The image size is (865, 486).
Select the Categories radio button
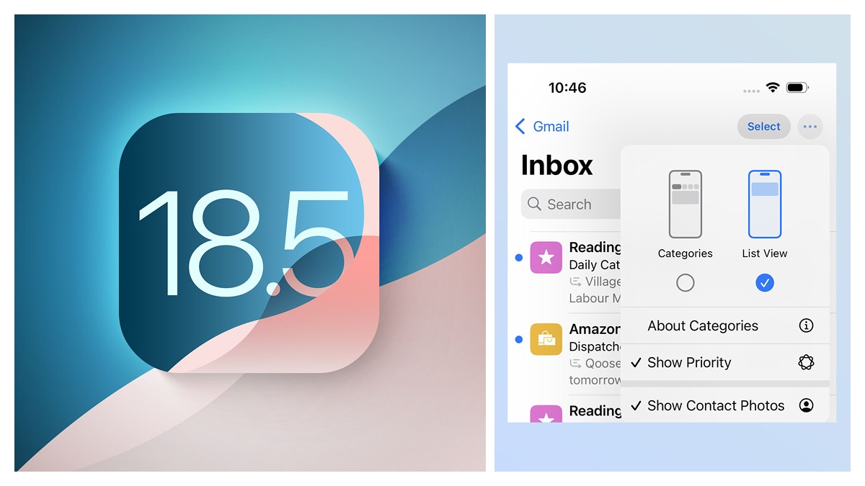tap(686, 283)
